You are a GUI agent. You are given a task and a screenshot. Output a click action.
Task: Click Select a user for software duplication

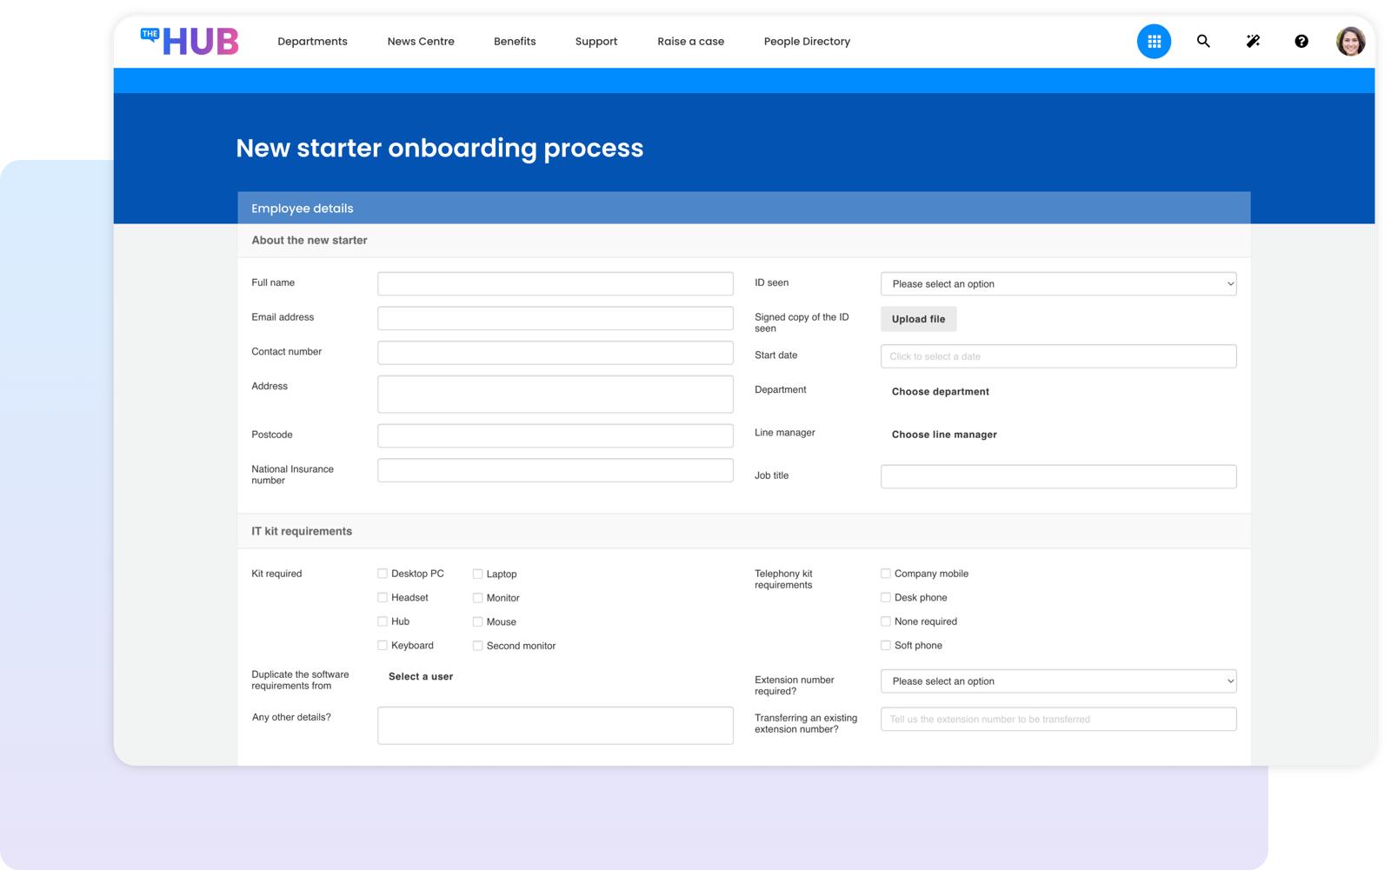pos(420,676)
